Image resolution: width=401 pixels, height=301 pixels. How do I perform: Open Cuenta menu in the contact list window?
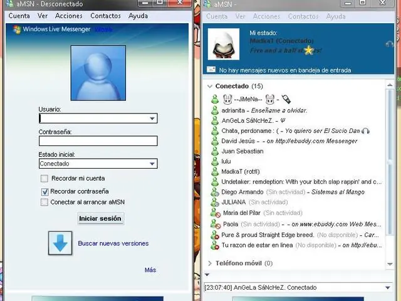[x=217, y=16]
